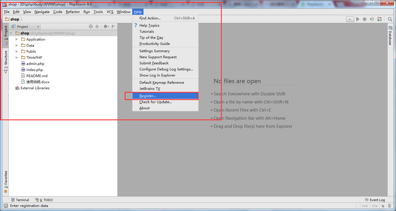Choose Configure Debug Log Settings...

coord(165,69)
